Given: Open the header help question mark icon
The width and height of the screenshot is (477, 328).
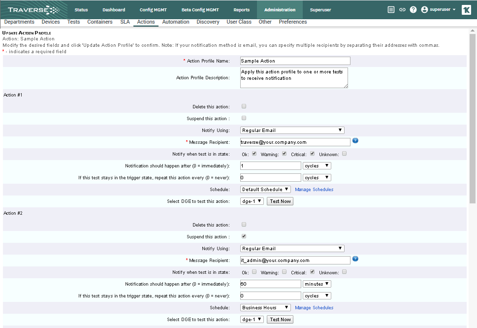Looking at the screenshot, I should pyautogui.click(x=413, y=10).
